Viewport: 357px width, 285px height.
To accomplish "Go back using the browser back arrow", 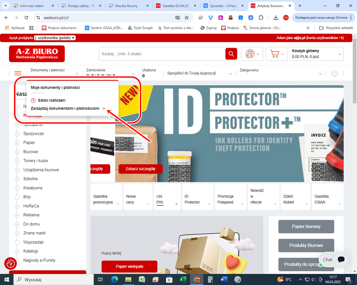I will click(7, 18).
